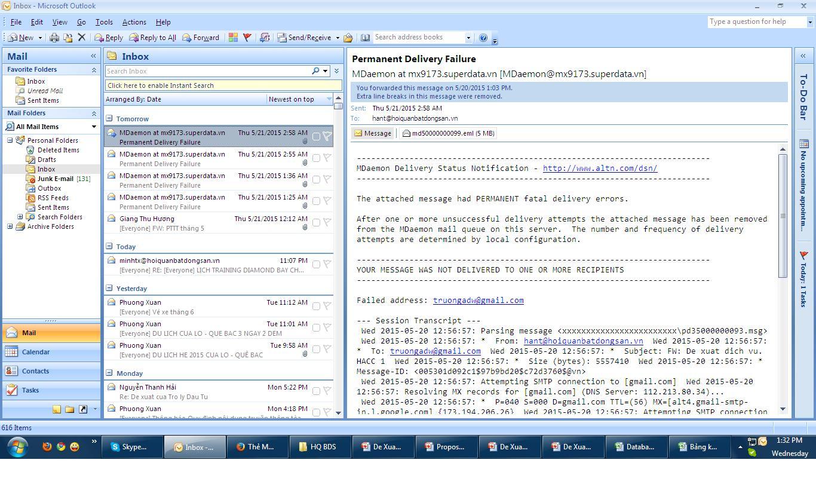Open the New button dropdown arrow

(x=40, y=38)
